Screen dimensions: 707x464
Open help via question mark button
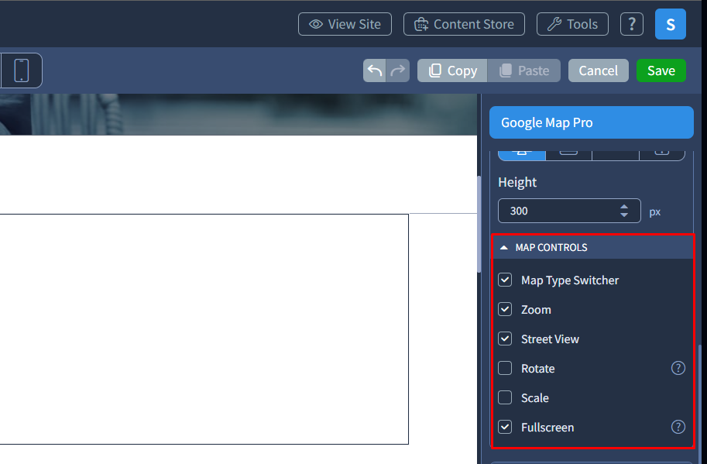(631, 24)
